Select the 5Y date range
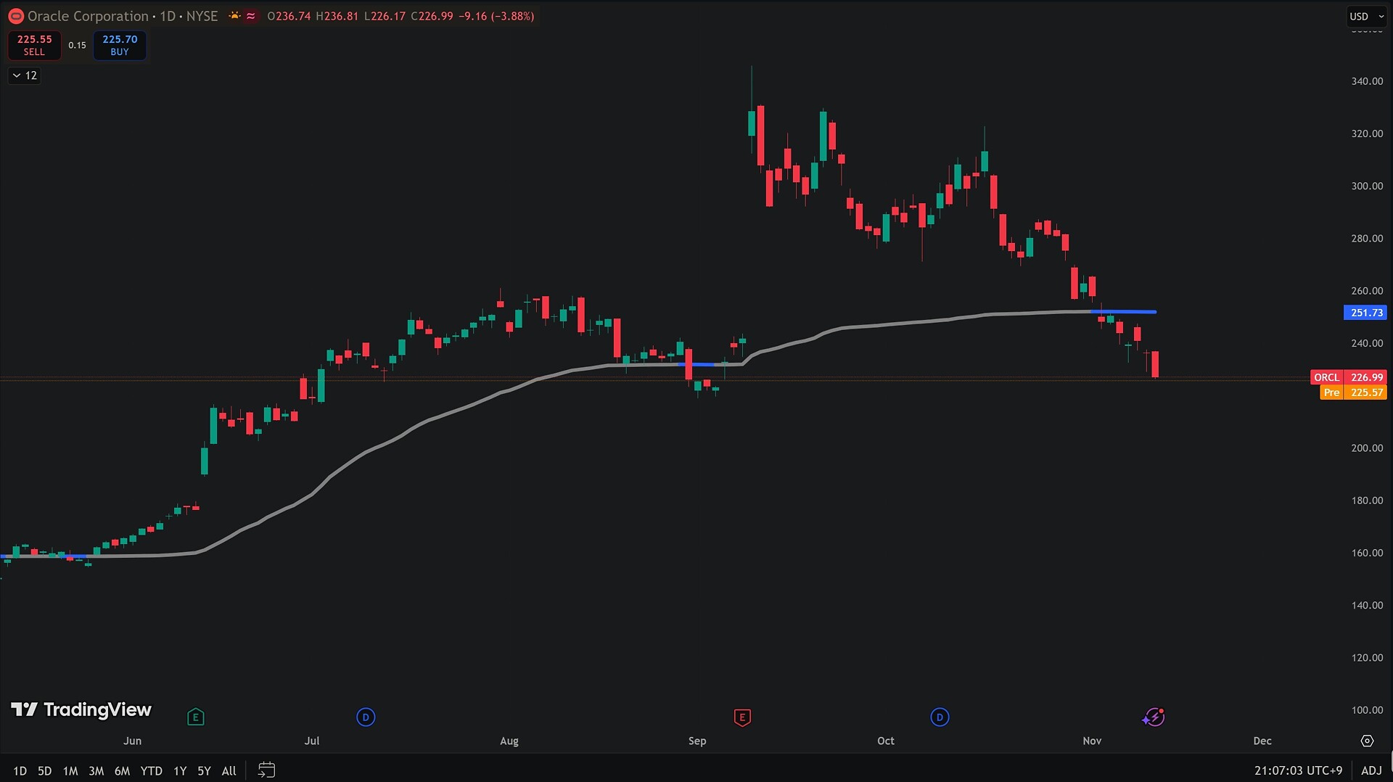 click(204, 770)
